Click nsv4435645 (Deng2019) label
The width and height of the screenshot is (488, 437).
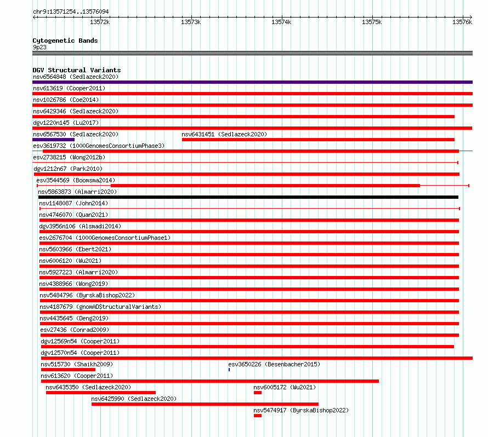tap(74, 318)
